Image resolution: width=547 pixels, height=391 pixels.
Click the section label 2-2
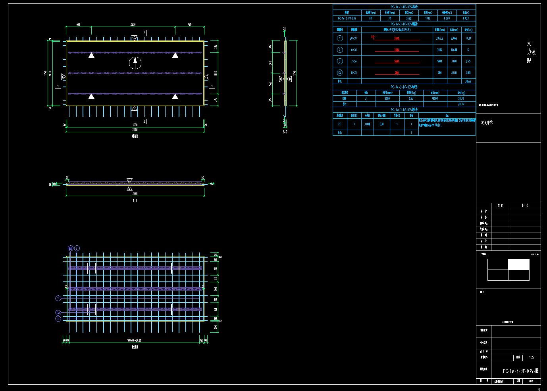[x=285, y=132]
